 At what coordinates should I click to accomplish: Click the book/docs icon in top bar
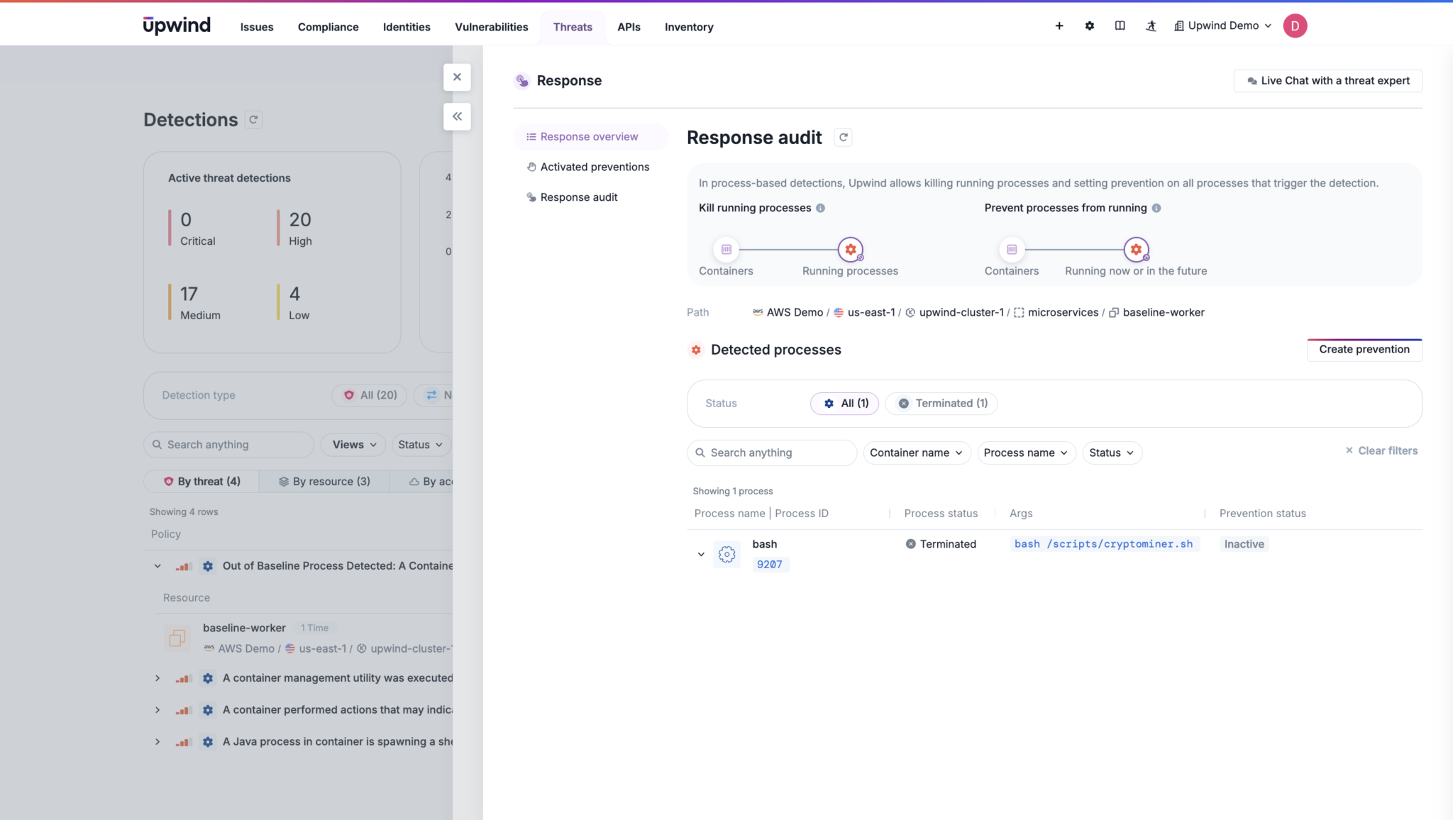coord(1120,26)
